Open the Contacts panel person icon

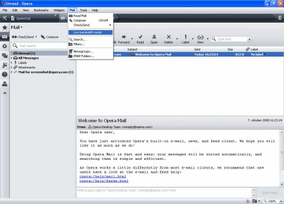point(5,84)
